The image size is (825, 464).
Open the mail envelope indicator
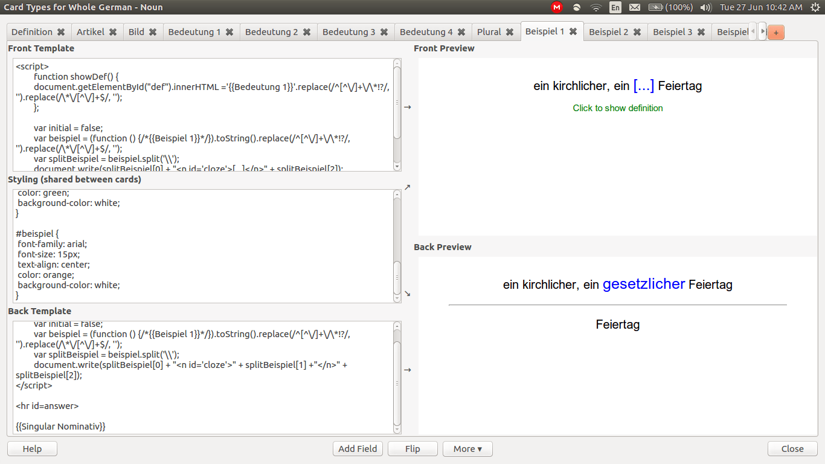pos(634,7)
